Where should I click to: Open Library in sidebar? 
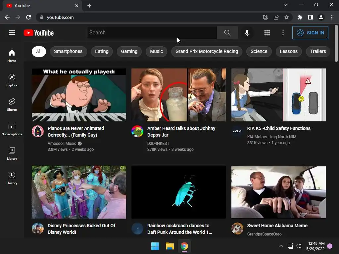12,153
